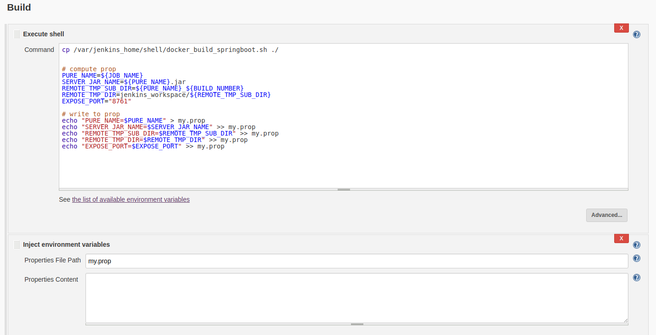Viewport: 656px width, 335px height.
Task: Click the Command editor's bottom resize bar
Action: click(343, 189)
